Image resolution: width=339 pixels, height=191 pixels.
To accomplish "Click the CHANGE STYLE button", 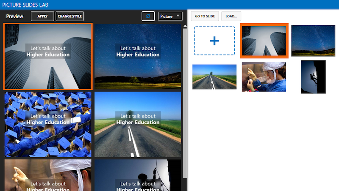I will (70, 16).
